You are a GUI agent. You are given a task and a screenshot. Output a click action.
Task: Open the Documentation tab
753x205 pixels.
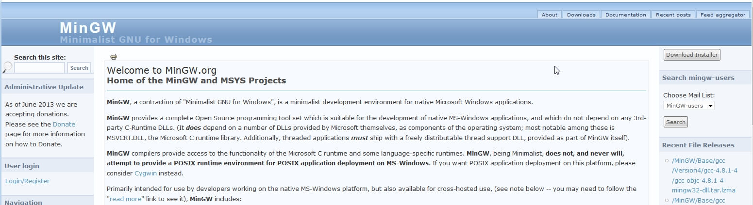626,15
